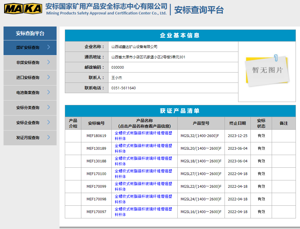Click the chevron icon next to 非煤安标查询

[x=49, y=62]
